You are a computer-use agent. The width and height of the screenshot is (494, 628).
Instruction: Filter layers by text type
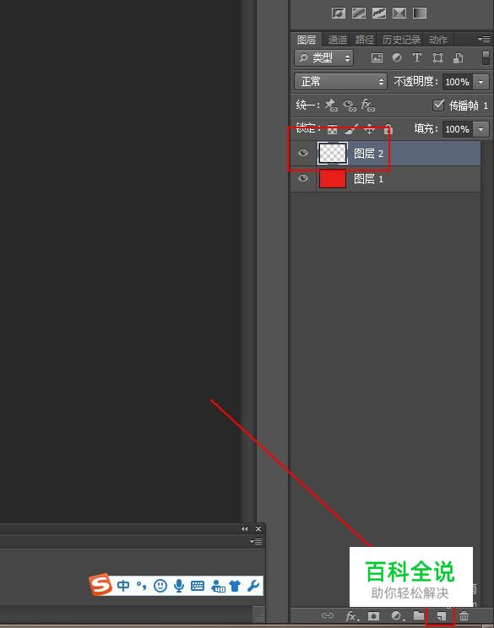click(416, 58)
